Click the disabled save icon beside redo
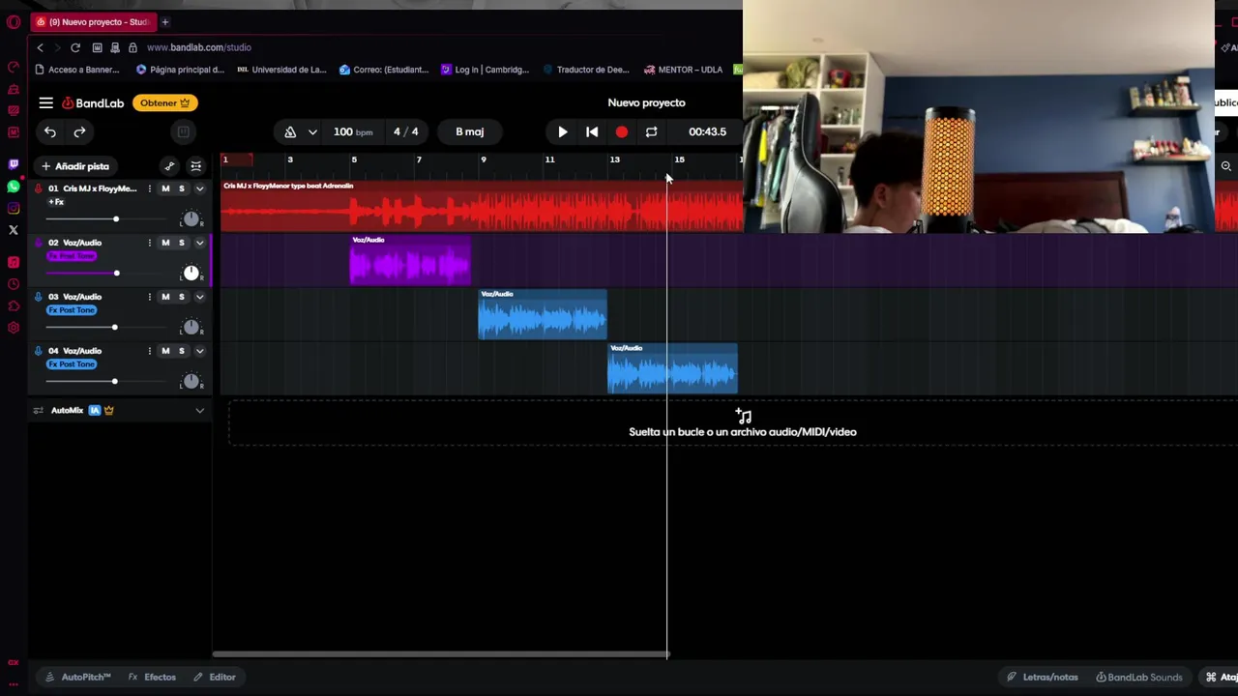Image resolution: width=1238 pixels, height=696 pixels. [x=183, y=131]
